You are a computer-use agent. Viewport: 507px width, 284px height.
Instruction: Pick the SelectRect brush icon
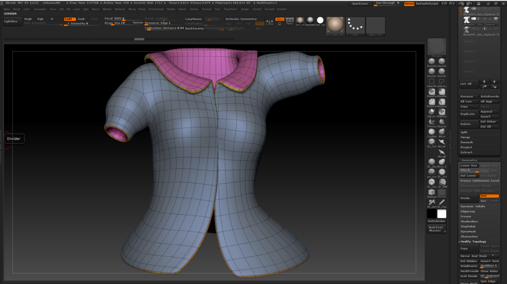pyautogui.click(x=432, y=82)
